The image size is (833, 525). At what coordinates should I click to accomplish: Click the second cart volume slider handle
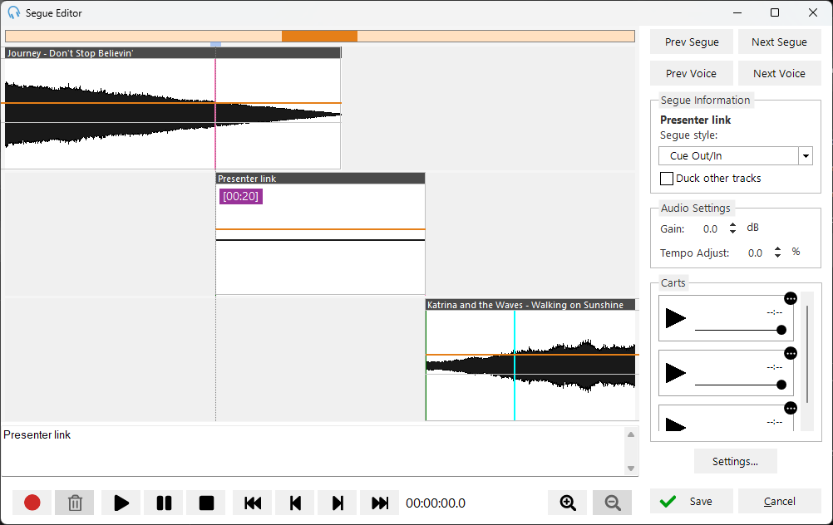781,385
